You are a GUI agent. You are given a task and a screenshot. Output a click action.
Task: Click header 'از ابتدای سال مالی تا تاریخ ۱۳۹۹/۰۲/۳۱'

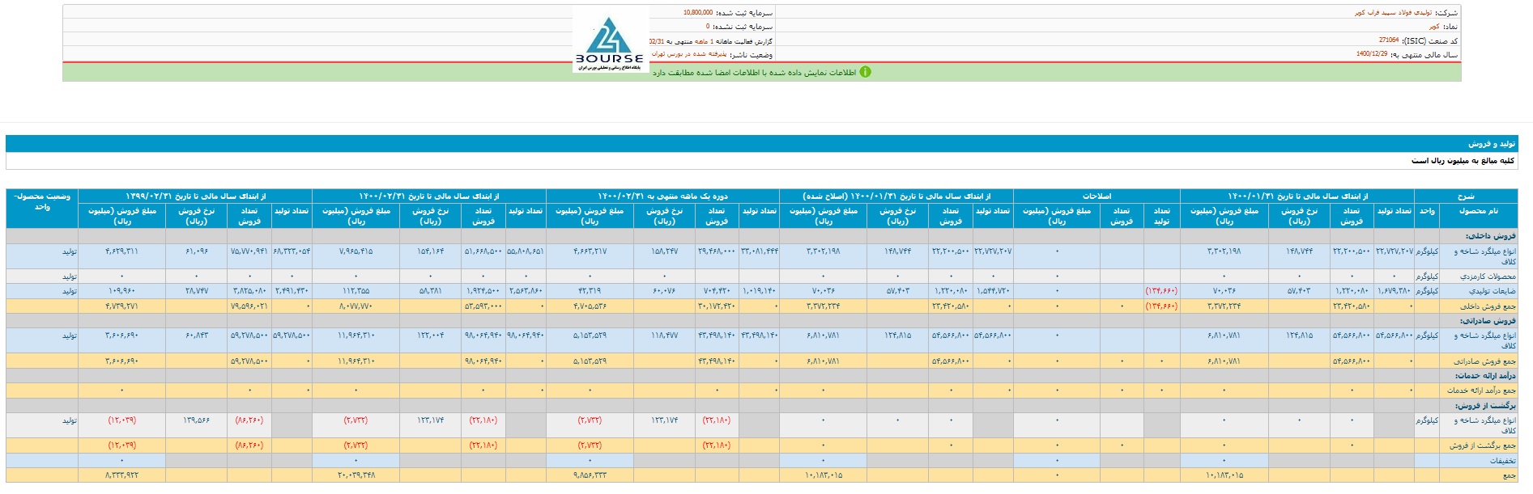click(x=195, y=196)
